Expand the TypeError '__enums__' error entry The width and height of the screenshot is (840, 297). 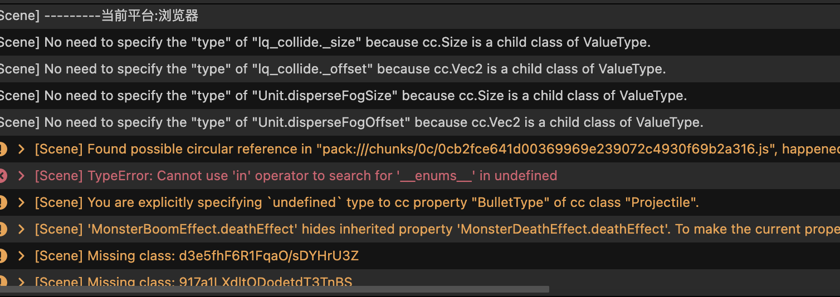[x=22, y=176]
